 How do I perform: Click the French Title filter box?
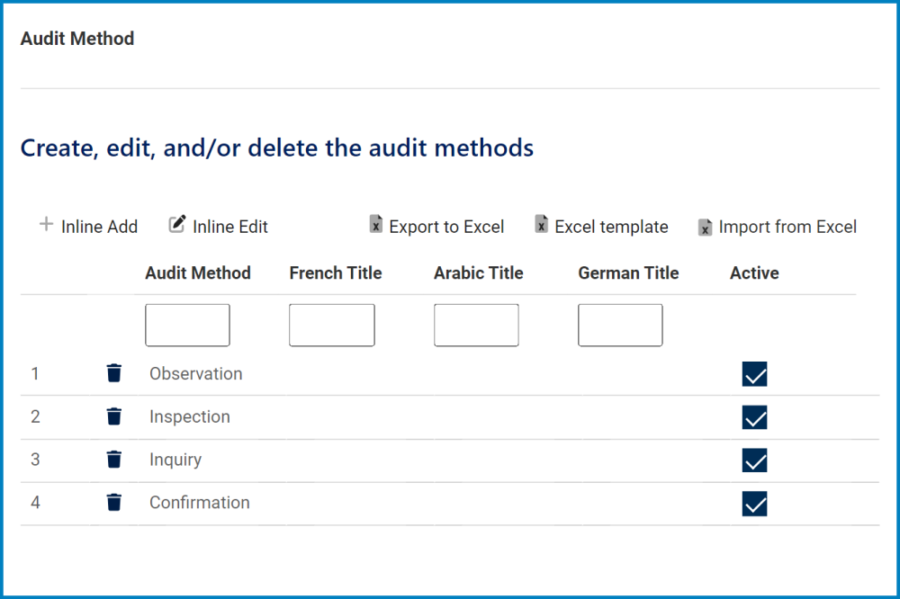click(x=331, y=325)
